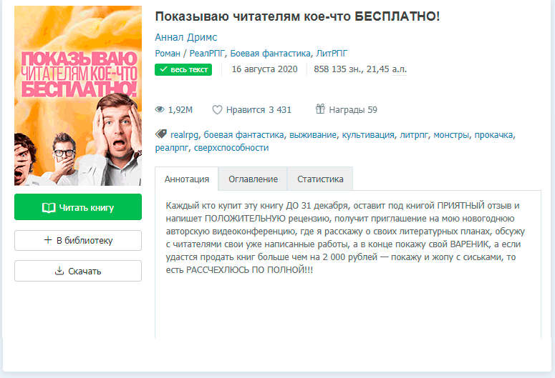Screen dimensions: 555x378
Task: Click the а.л. abbreviation with dotted underline
Action: 400,69
